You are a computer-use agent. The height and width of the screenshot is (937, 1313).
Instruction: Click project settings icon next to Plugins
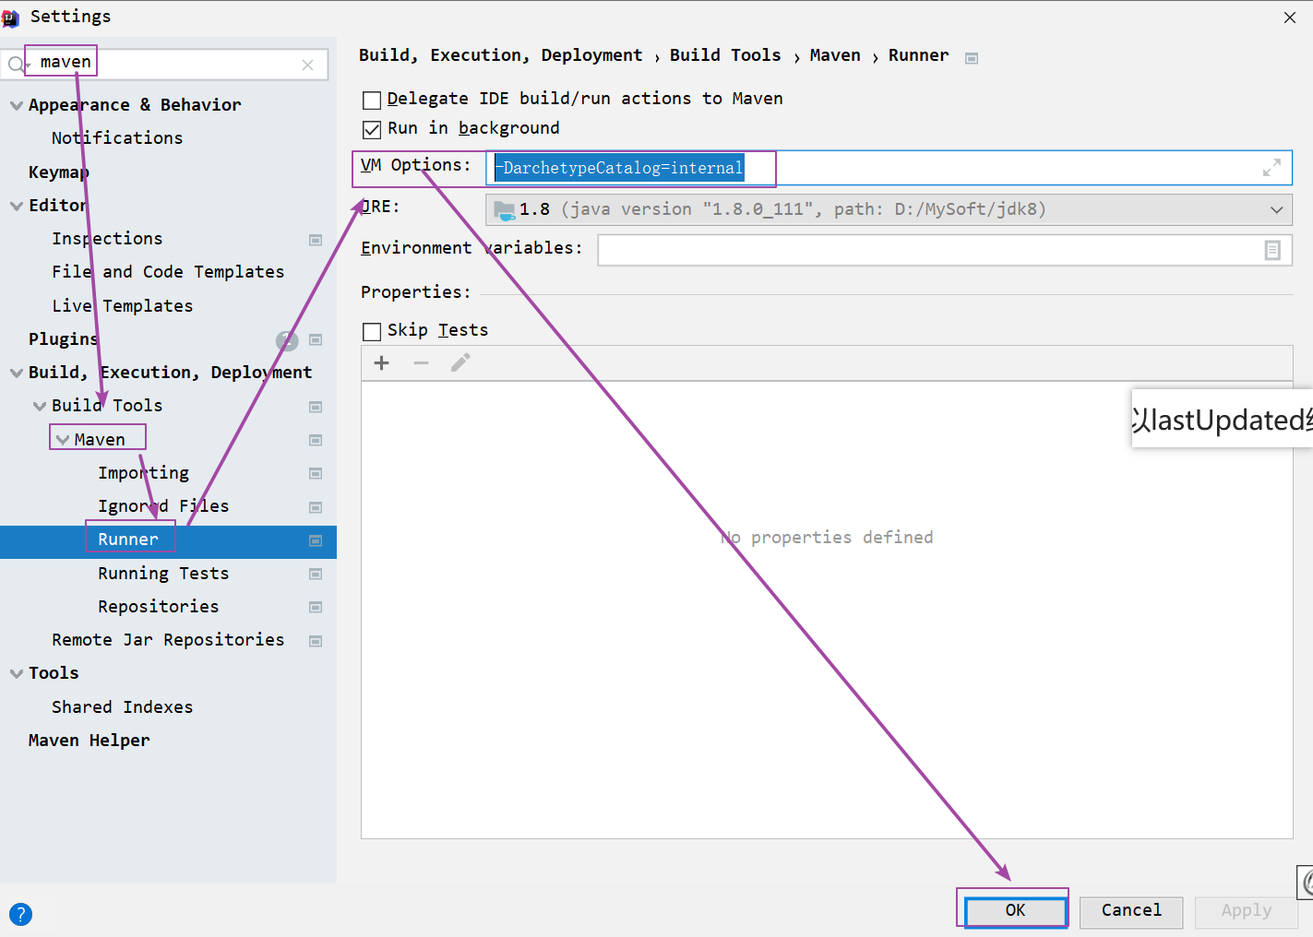[316, 340]
